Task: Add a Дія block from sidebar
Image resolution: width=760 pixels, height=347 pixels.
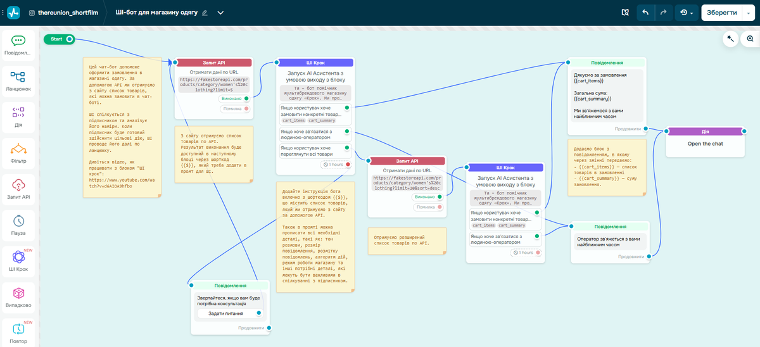Action: point(18,117)
